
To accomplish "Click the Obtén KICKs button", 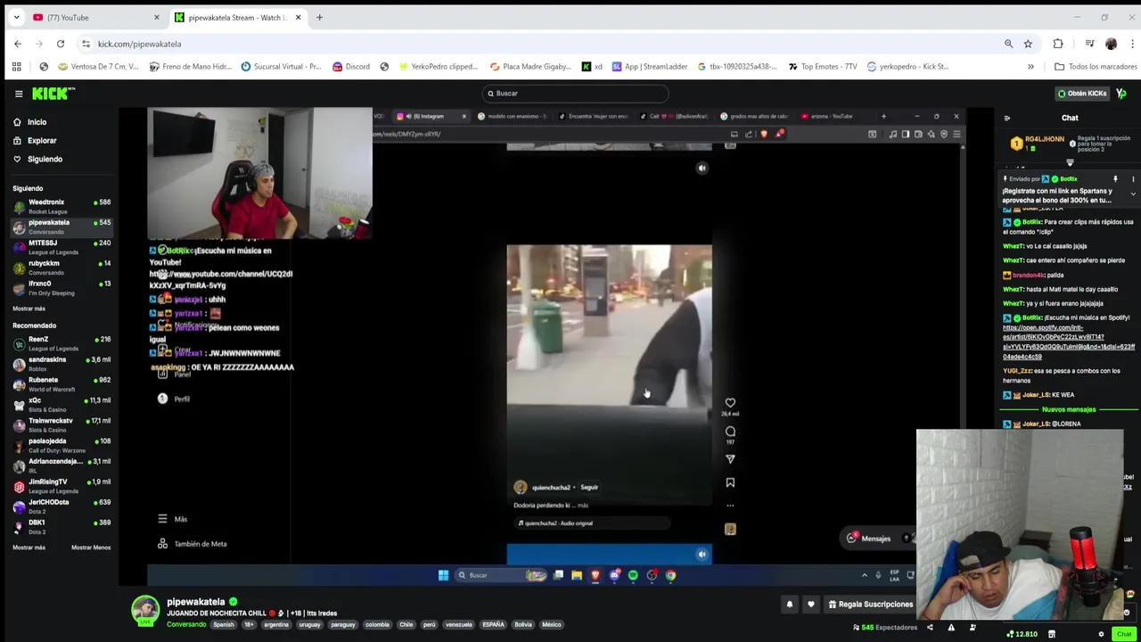I will point(1082,94).
